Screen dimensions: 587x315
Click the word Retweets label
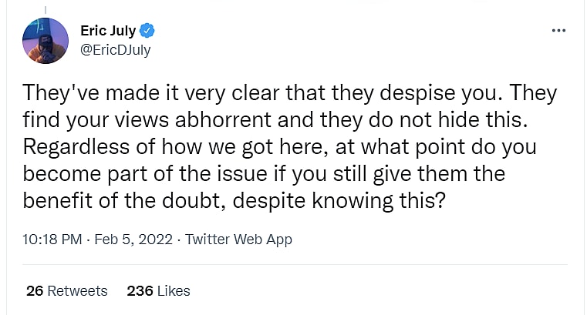77,291
